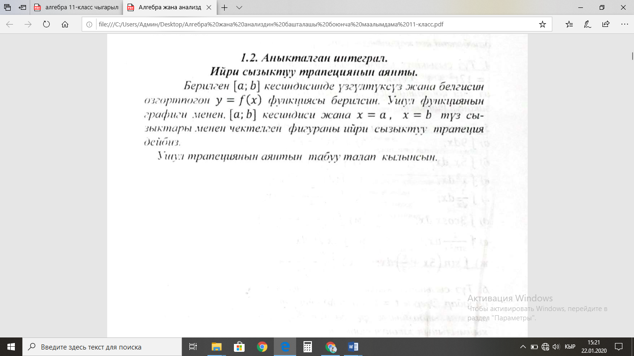Show site information icon in address bar
Screen dimensions: 634x356
[x=90, y=24]
